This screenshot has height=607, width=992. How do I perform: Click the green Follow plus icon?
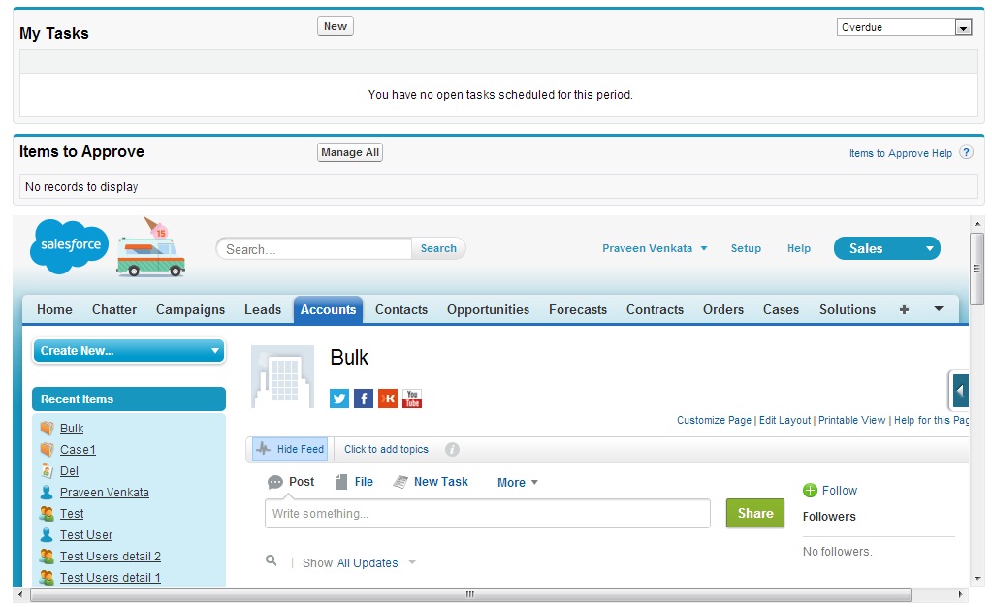point(810,491)
